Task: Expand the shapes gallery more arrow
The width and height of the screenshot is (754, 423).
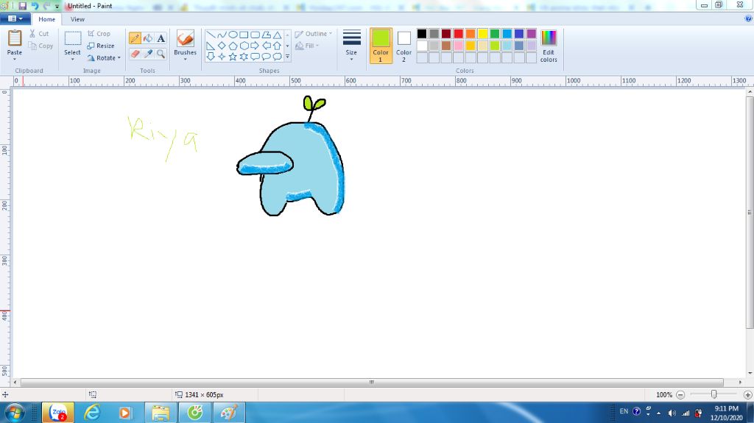Action: (288, 57)
